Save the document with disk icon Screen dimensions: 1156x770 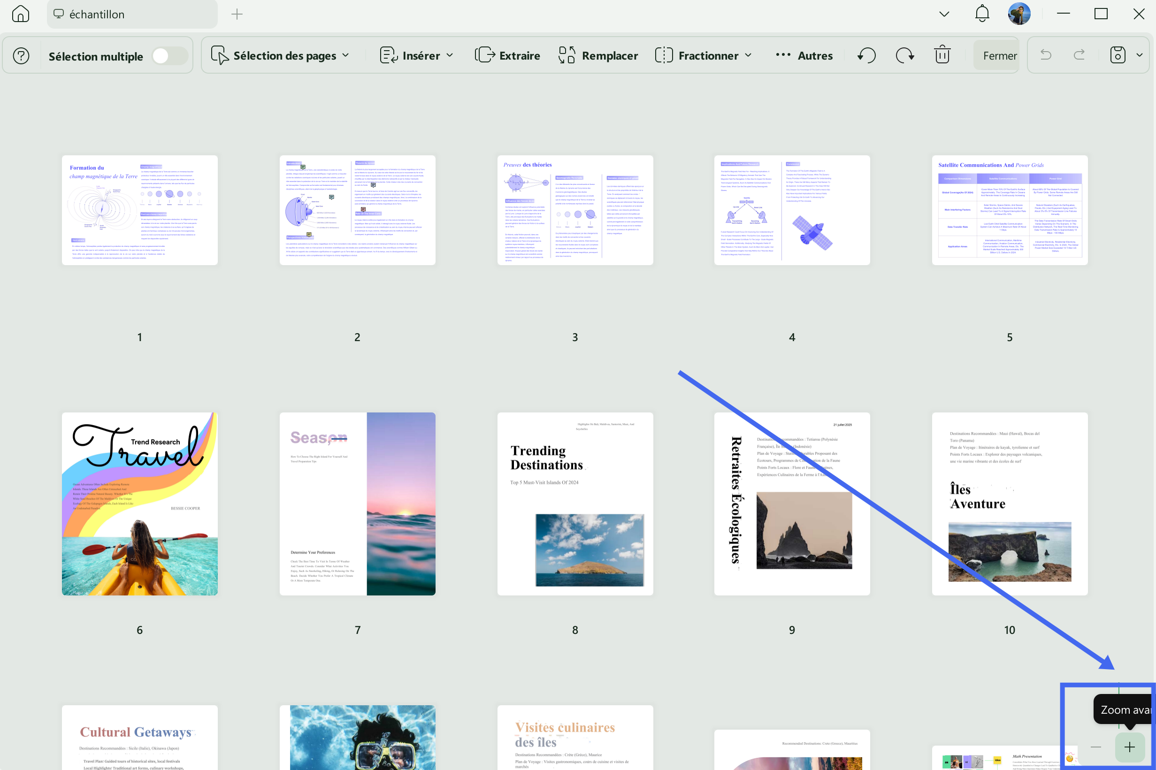point(1117,55)
